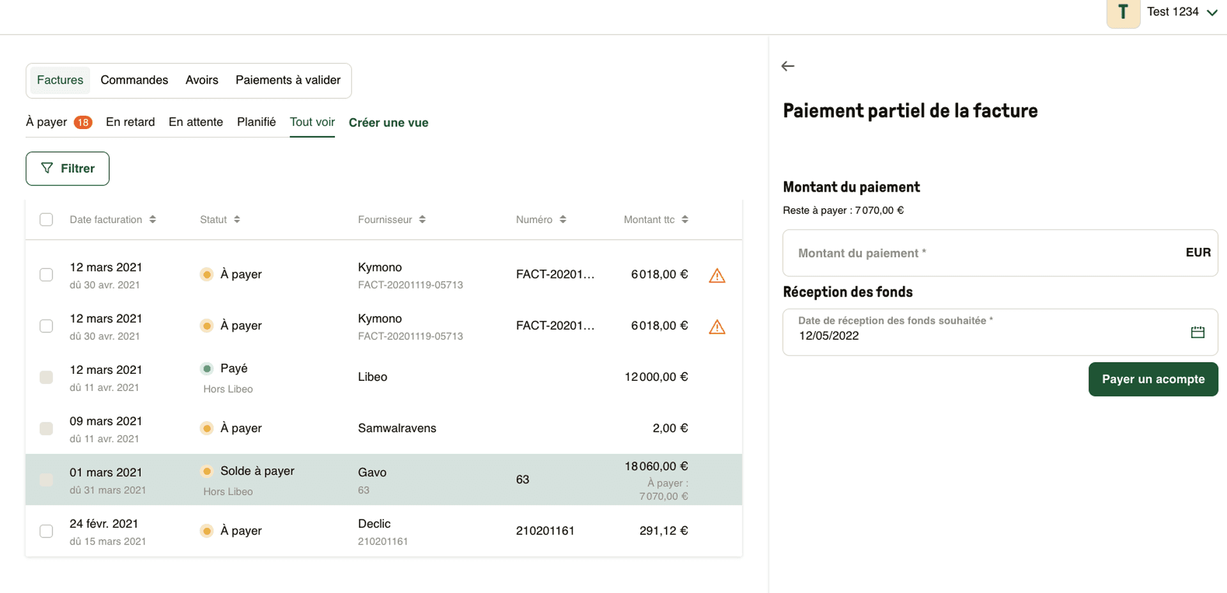This screenshot has width=1227, height=593.
Task: Expand the Test 1234 account chevron
Action: pyautogui.click(x=1212, y=13)
